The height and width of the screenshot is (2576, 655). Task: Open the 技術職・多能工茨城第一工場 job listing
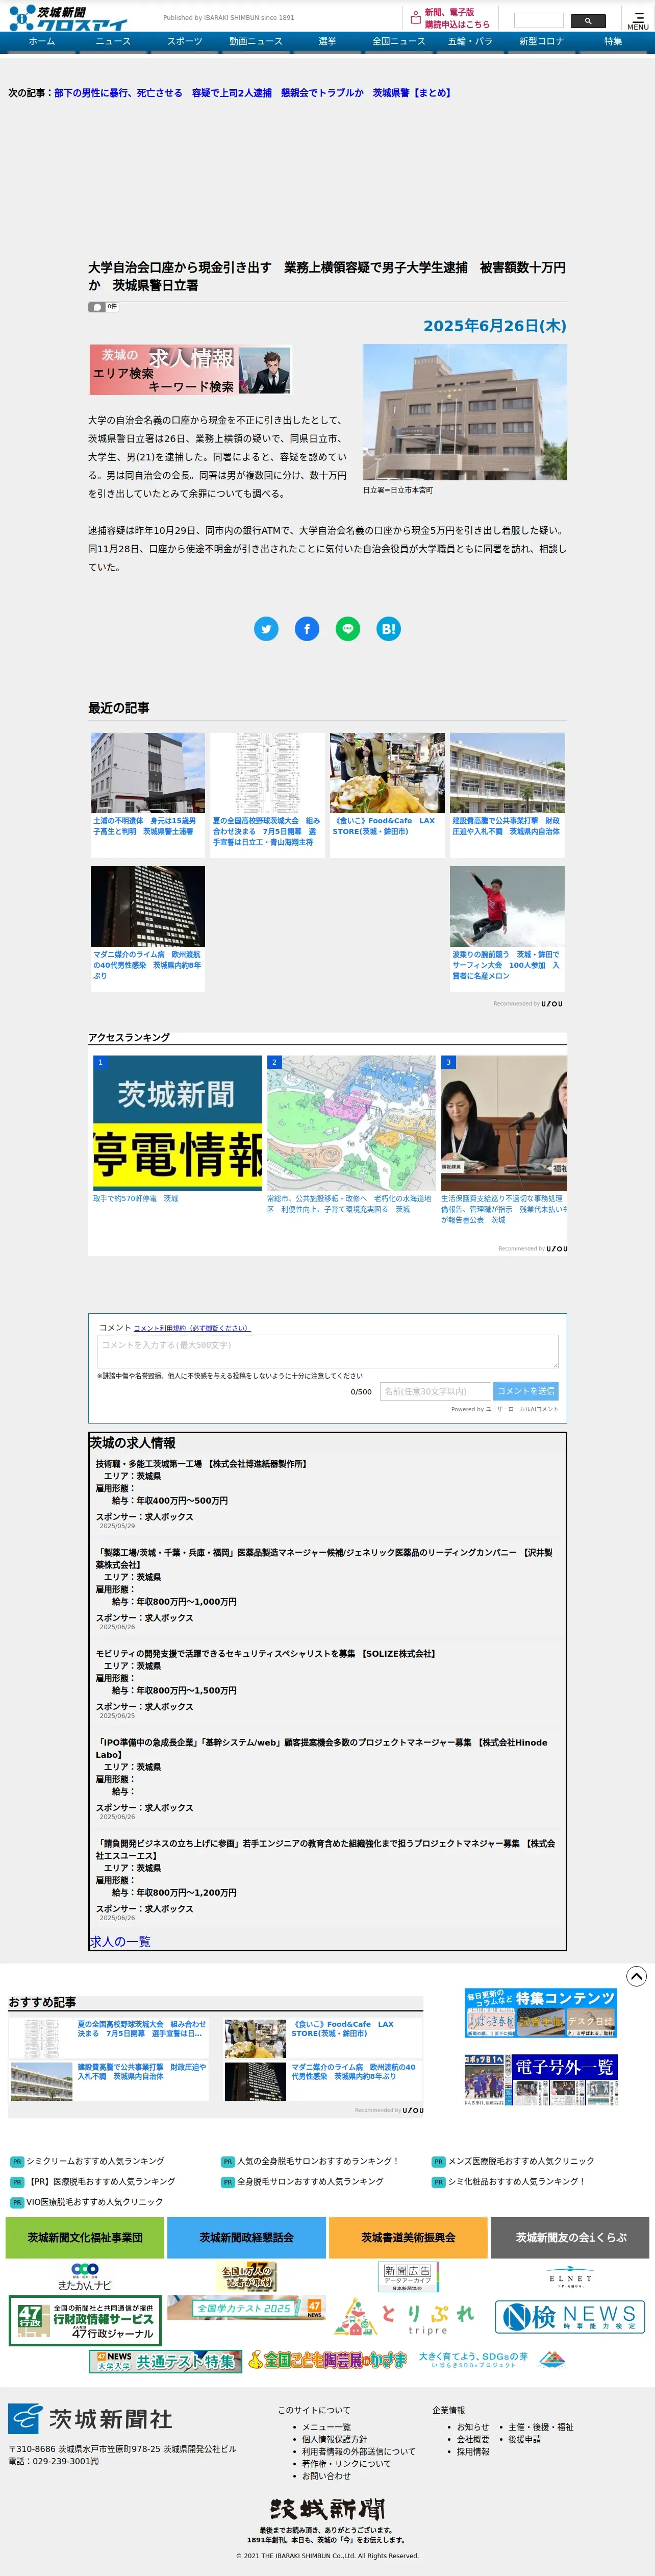point(201,1463)
